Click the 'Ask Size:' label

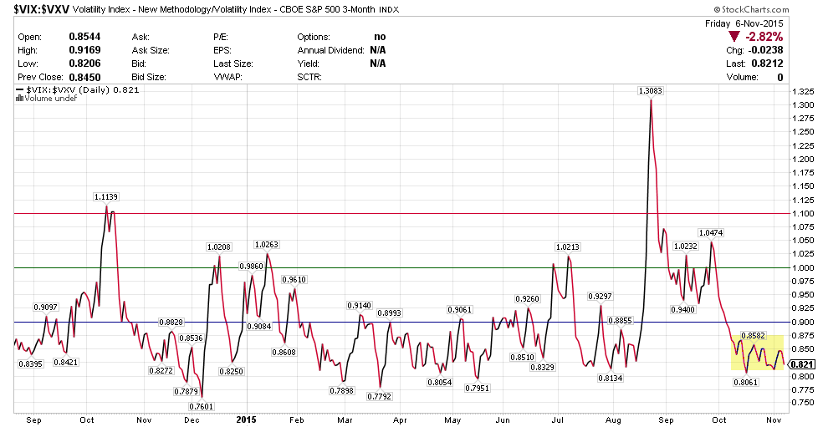(x=151, y=51)
